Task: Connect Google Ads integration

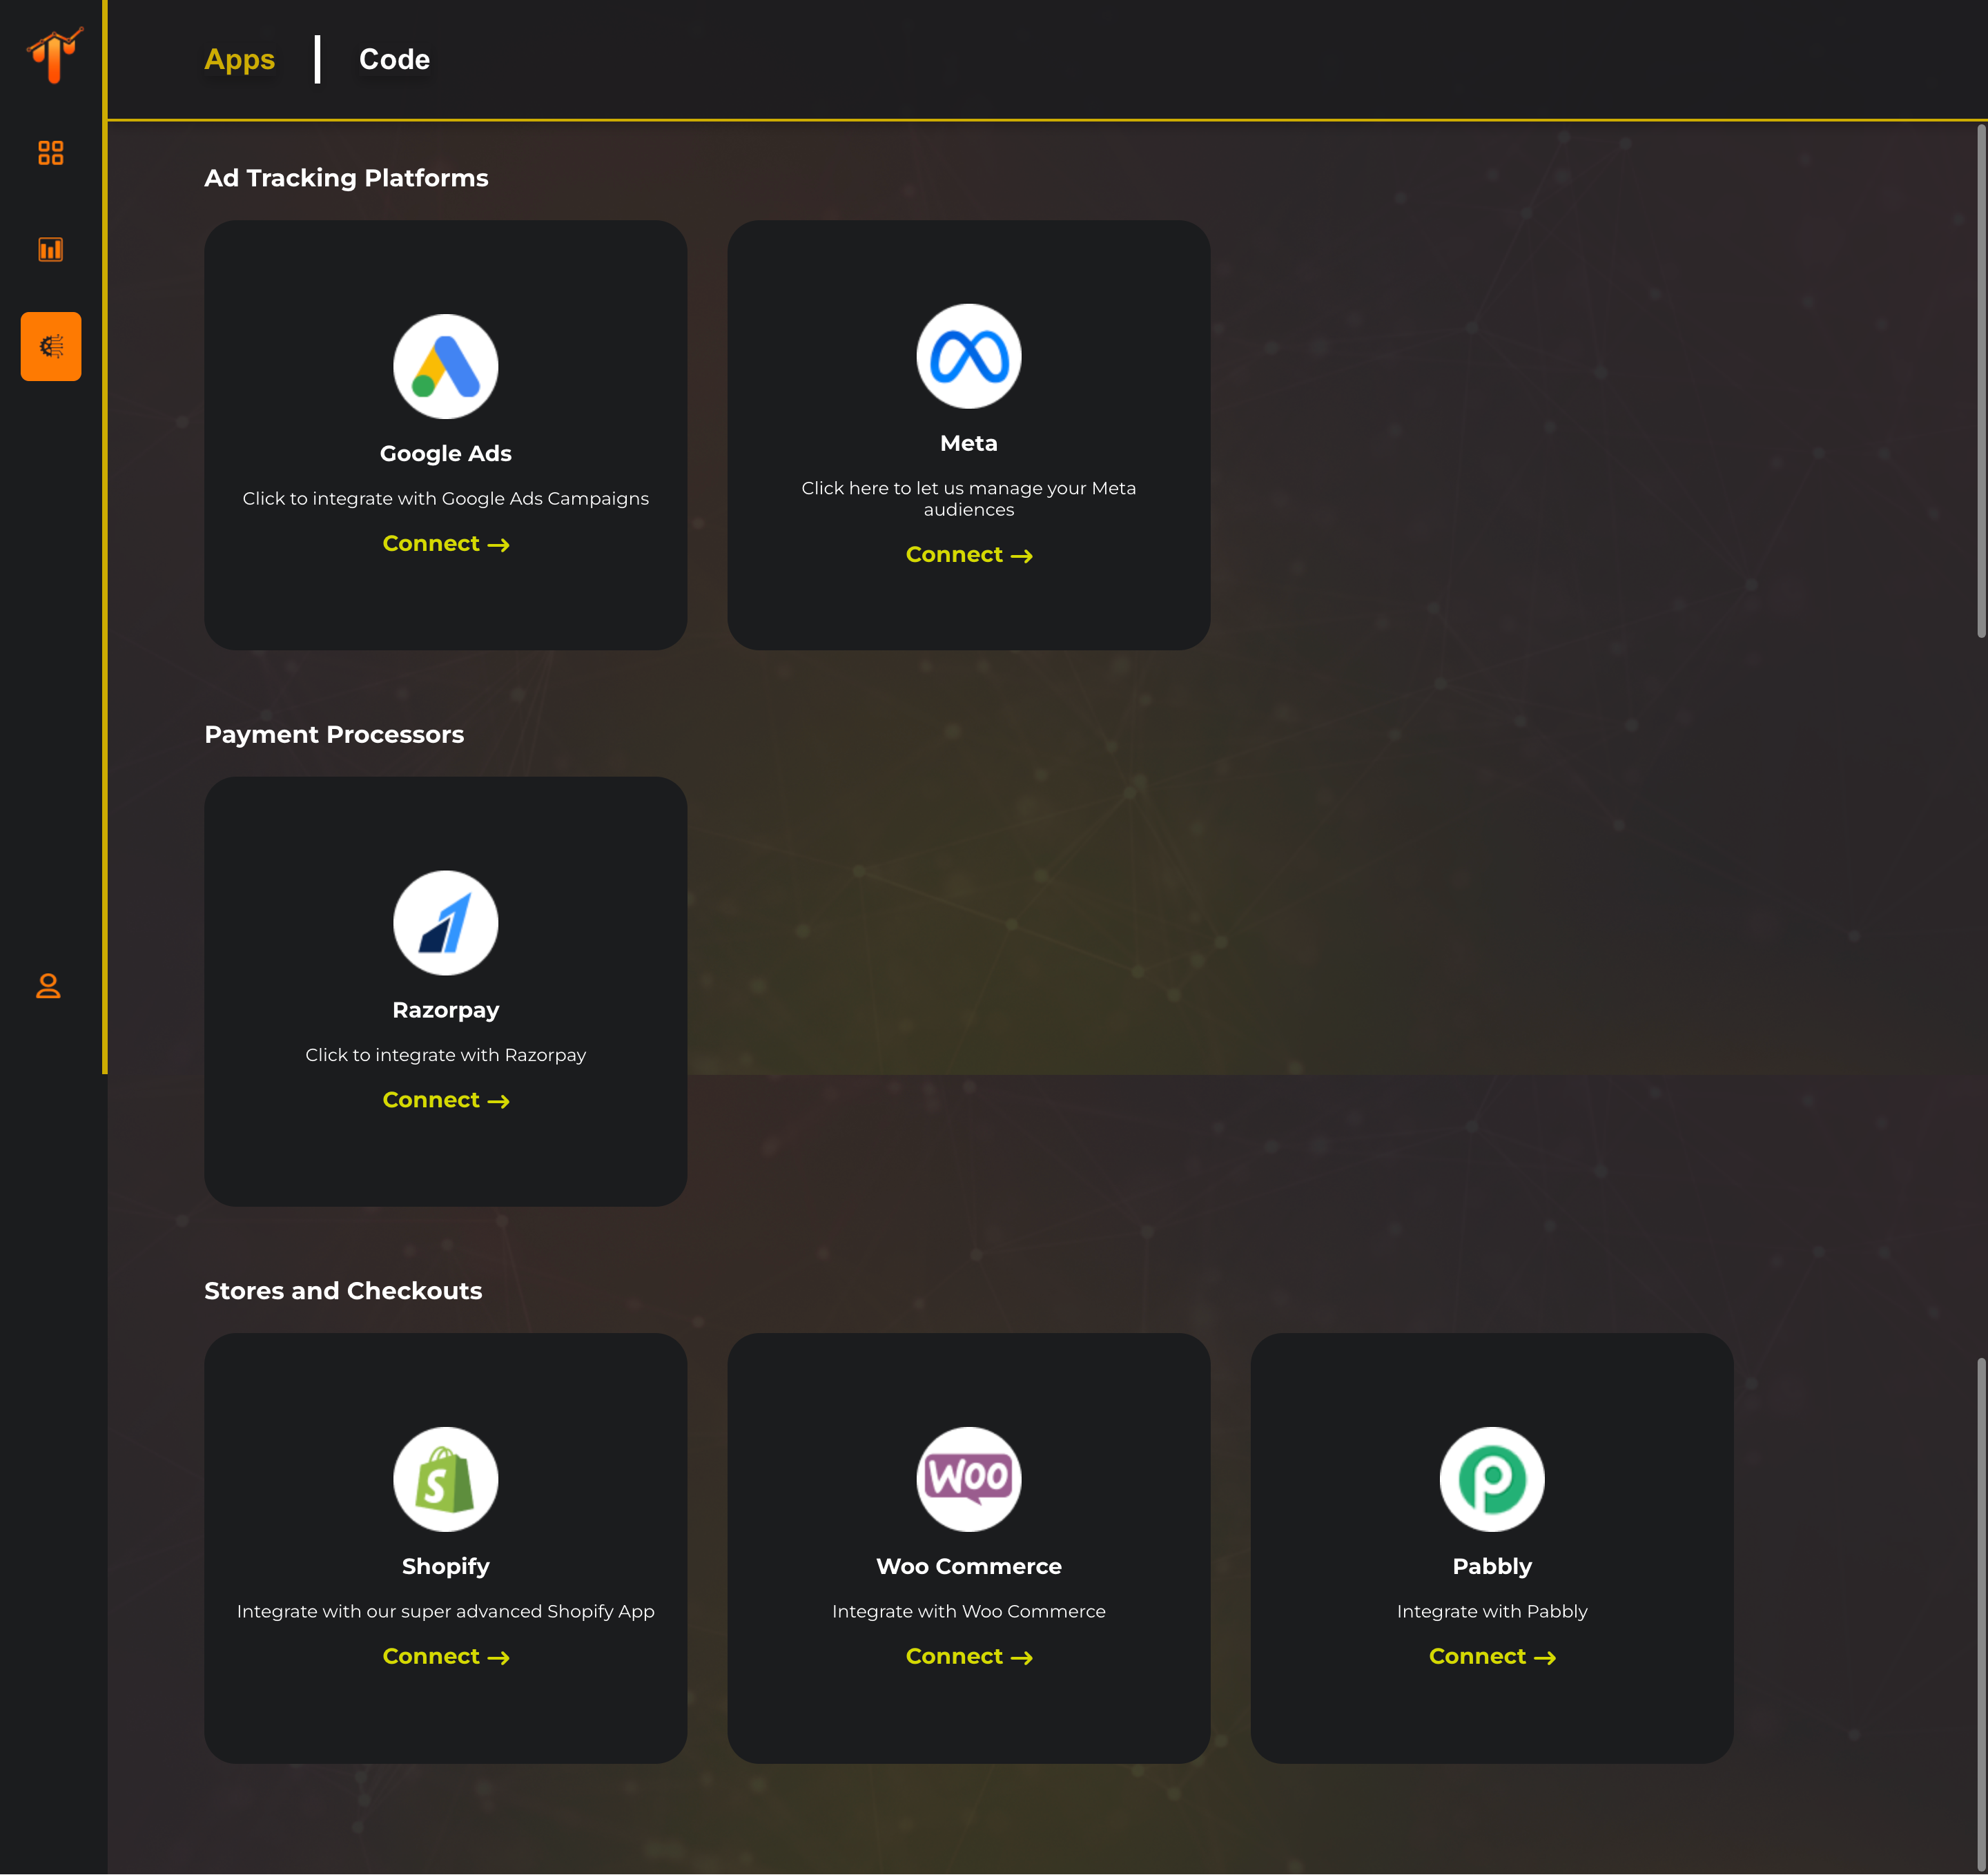Action: click(445, 544)
